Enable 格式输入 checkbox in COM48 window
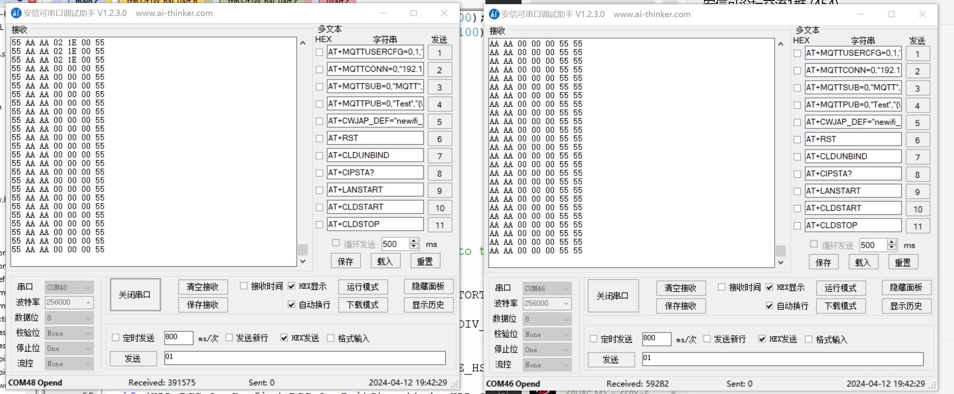Image resolution: width=954 pixels, height=394 pixels. click(331, 338)
